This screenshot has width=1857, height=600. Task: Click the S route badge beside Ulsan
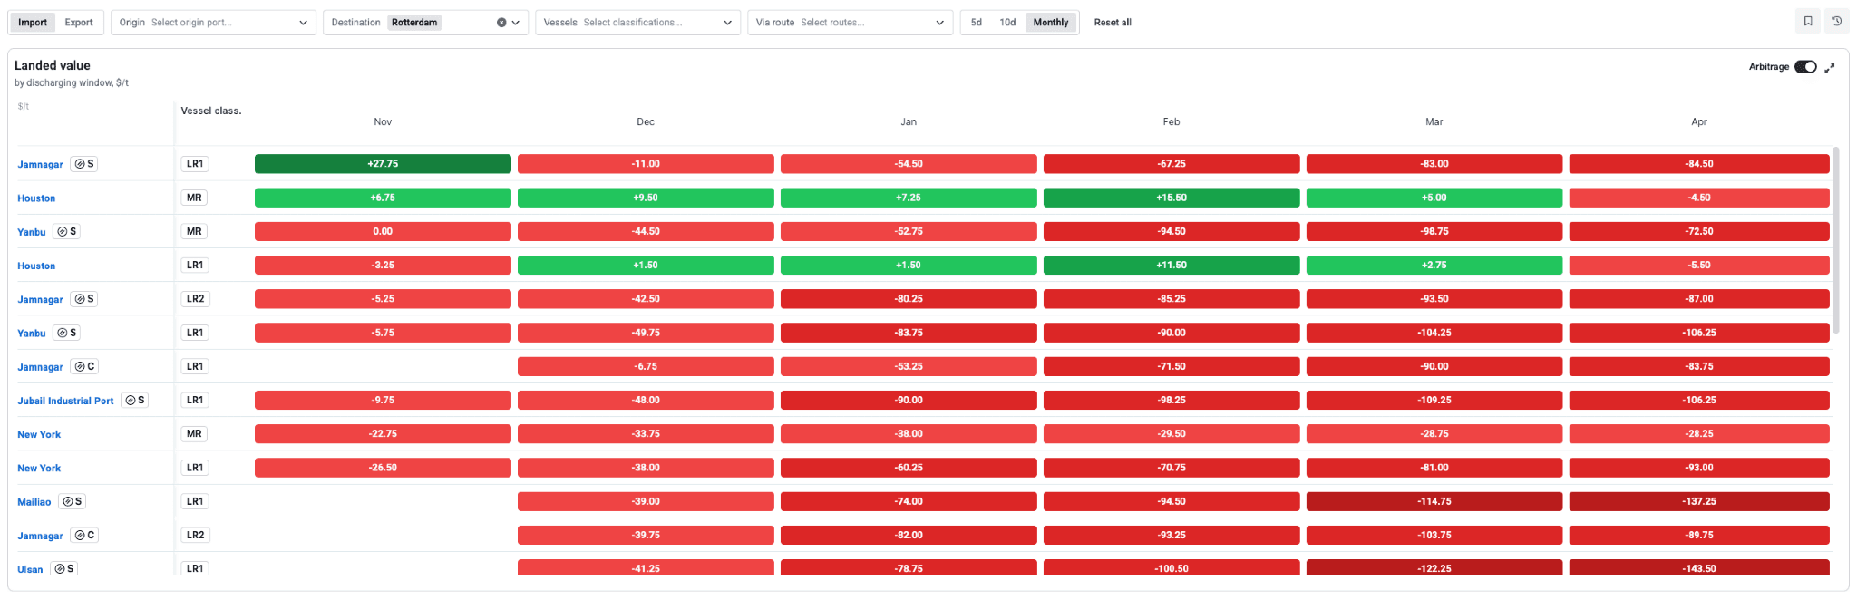tap(63, 568)
